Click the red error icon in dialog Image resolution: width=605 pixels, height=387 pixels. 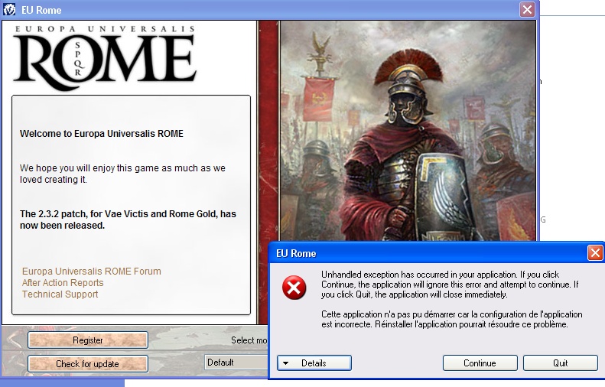click(294, 288)
